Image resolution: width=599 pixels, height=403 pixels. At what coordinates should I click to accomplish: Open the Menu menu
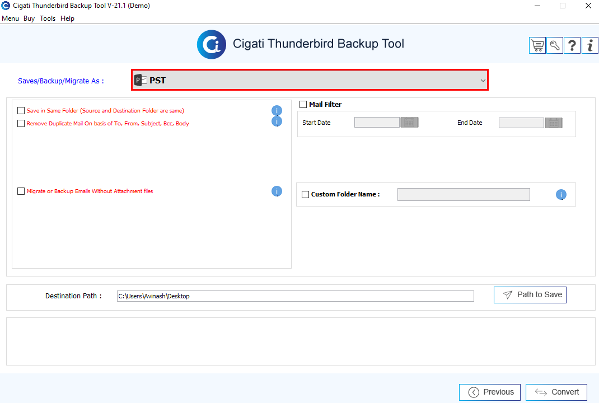pyautogui.click(x=10, y=18)
